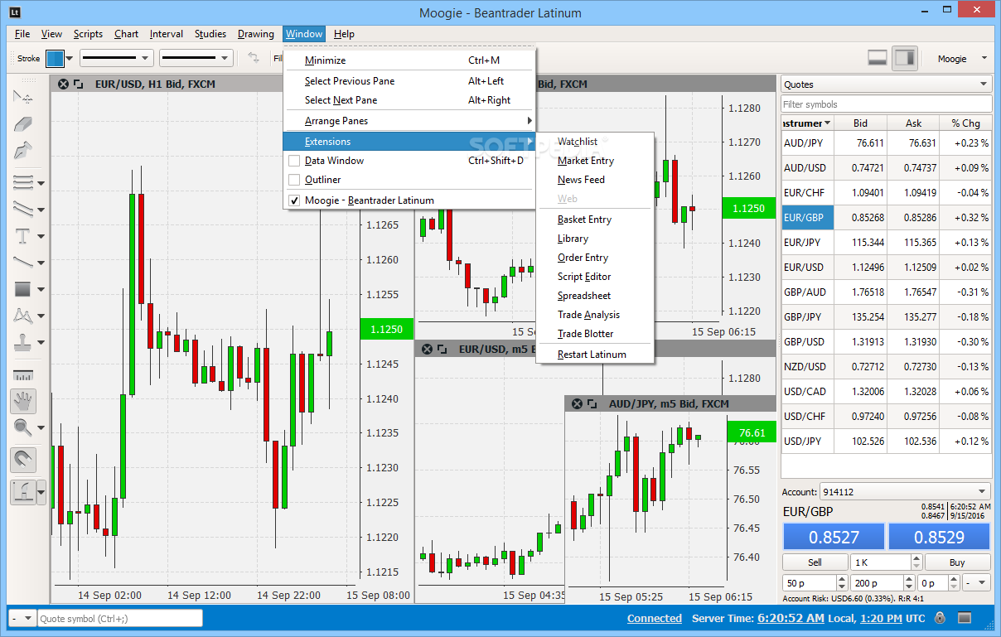
Task: Open the Stroke color dropdown arrow
Action: click(70, 58)
